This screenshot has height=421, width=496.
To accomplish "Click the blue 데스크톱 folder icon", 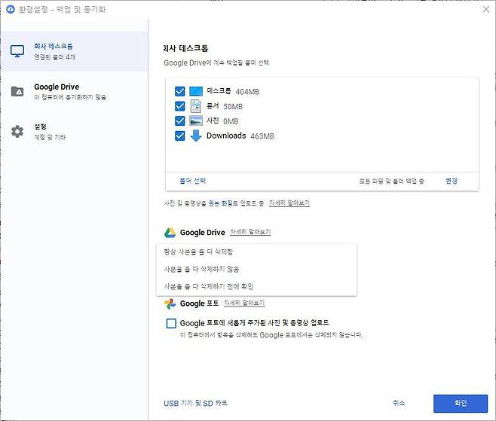I will click(196, 91).
